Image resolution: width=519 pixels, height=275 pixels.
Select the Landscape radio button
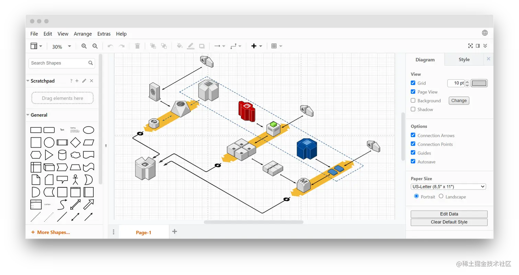point(441,196)
